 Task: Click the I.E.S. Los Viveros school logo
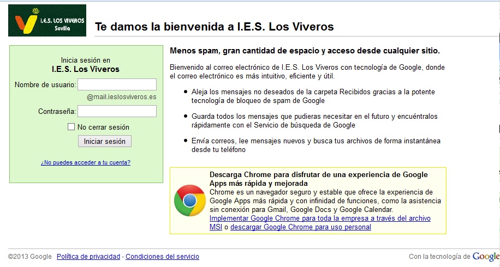tap(47, 21)
